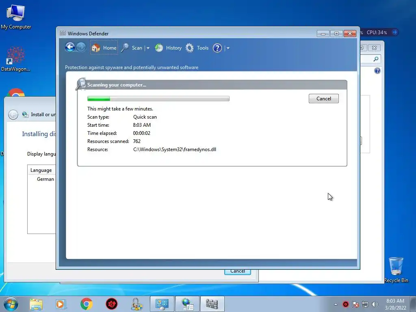Open the Windows Start menu
This screenshot has height=312, width=416.
click(11, 304)
